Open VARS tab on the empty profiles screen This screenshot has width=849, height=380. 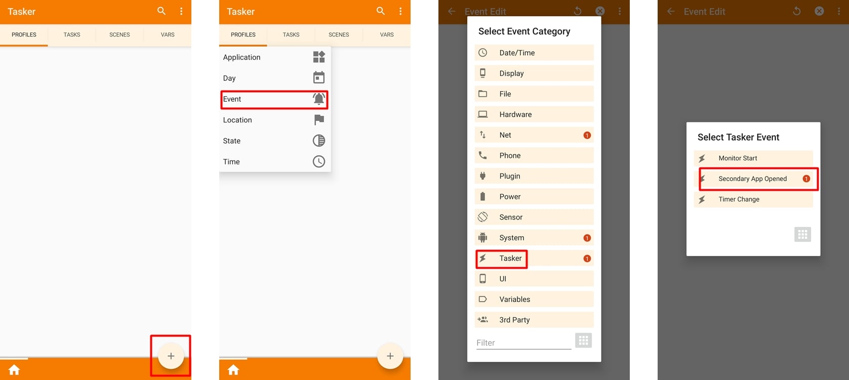168,35
